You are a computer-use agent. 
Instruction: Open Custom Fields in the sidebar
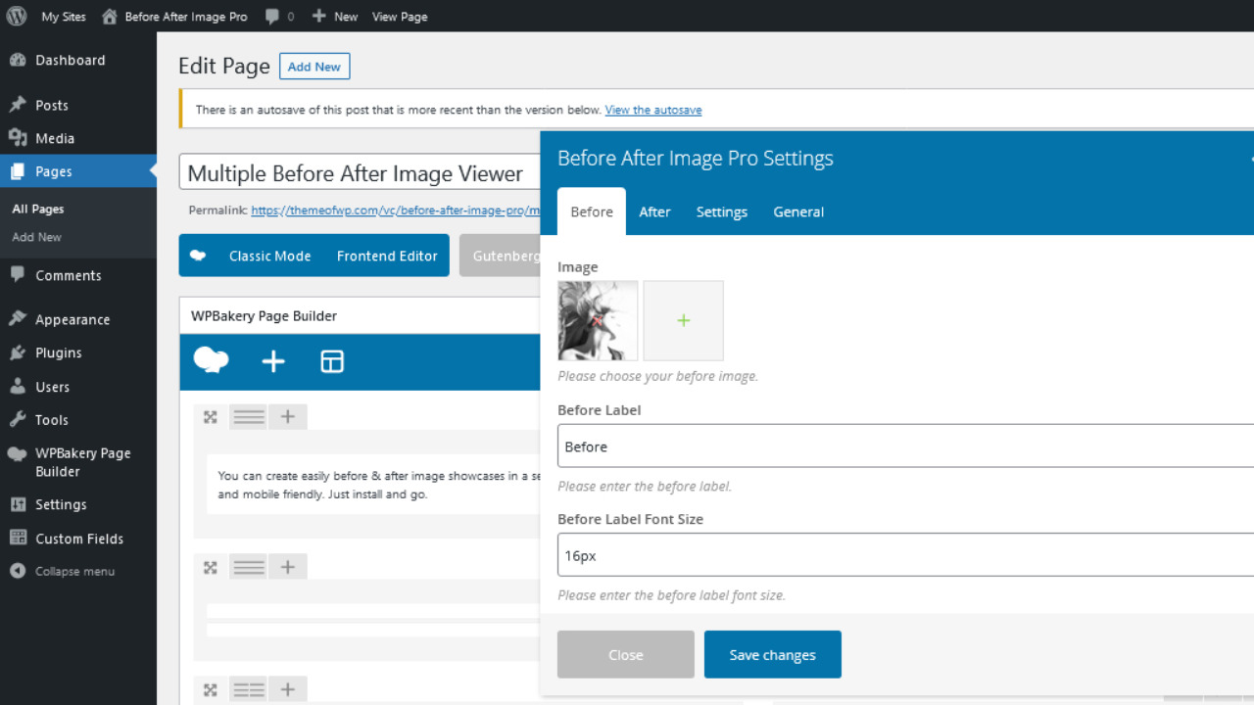tap(78, 539)
